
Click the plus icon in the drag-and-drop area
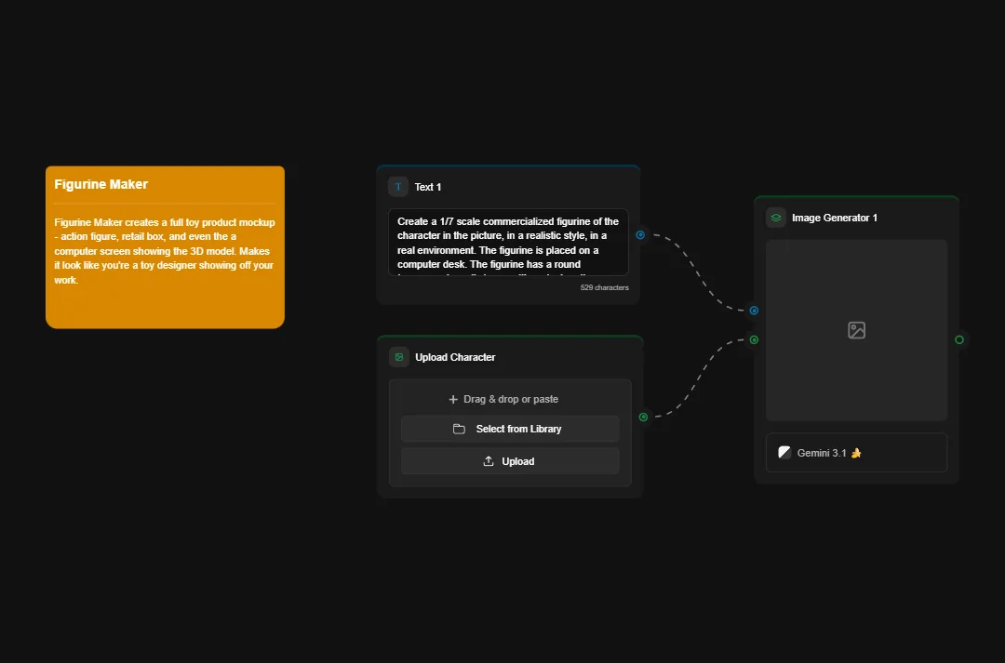pos(453,399)
